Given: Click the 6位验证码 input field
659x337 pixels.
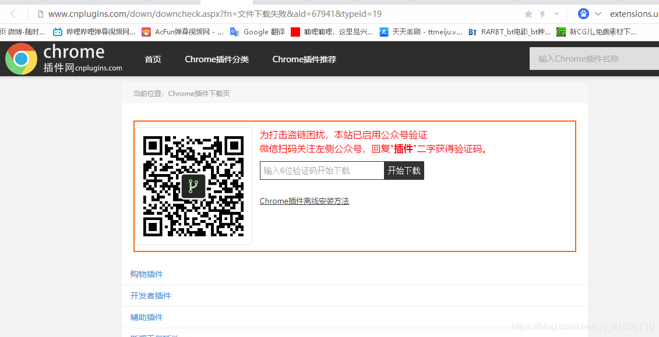Looking at the screenshot, I should [x=322, y=171].
